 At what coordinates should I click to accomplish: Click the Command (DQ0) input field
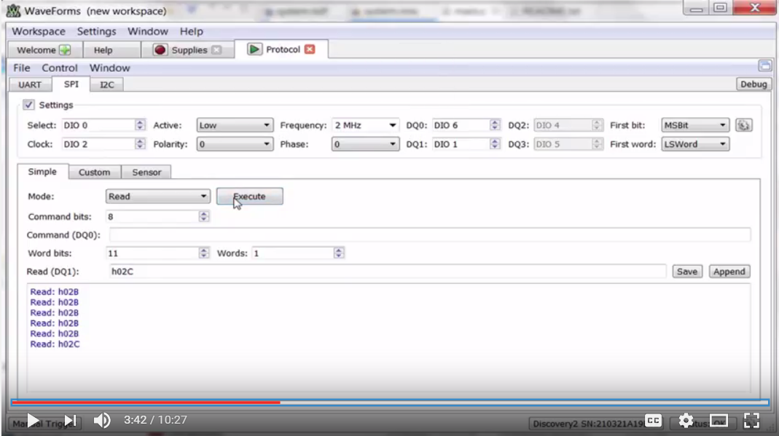(x=430, y=234)
